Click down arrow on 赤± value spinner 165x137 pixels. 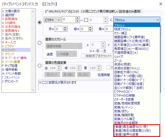click(65, 30)
